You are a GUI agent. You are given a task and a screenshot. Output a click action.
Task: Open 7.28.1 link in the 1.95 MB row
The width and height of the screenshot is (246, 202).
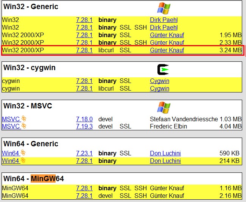coord(84,35)
